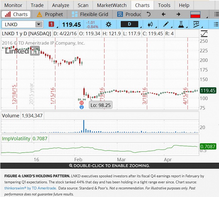Click the large 119.45 last price

[x=71, y=25]
